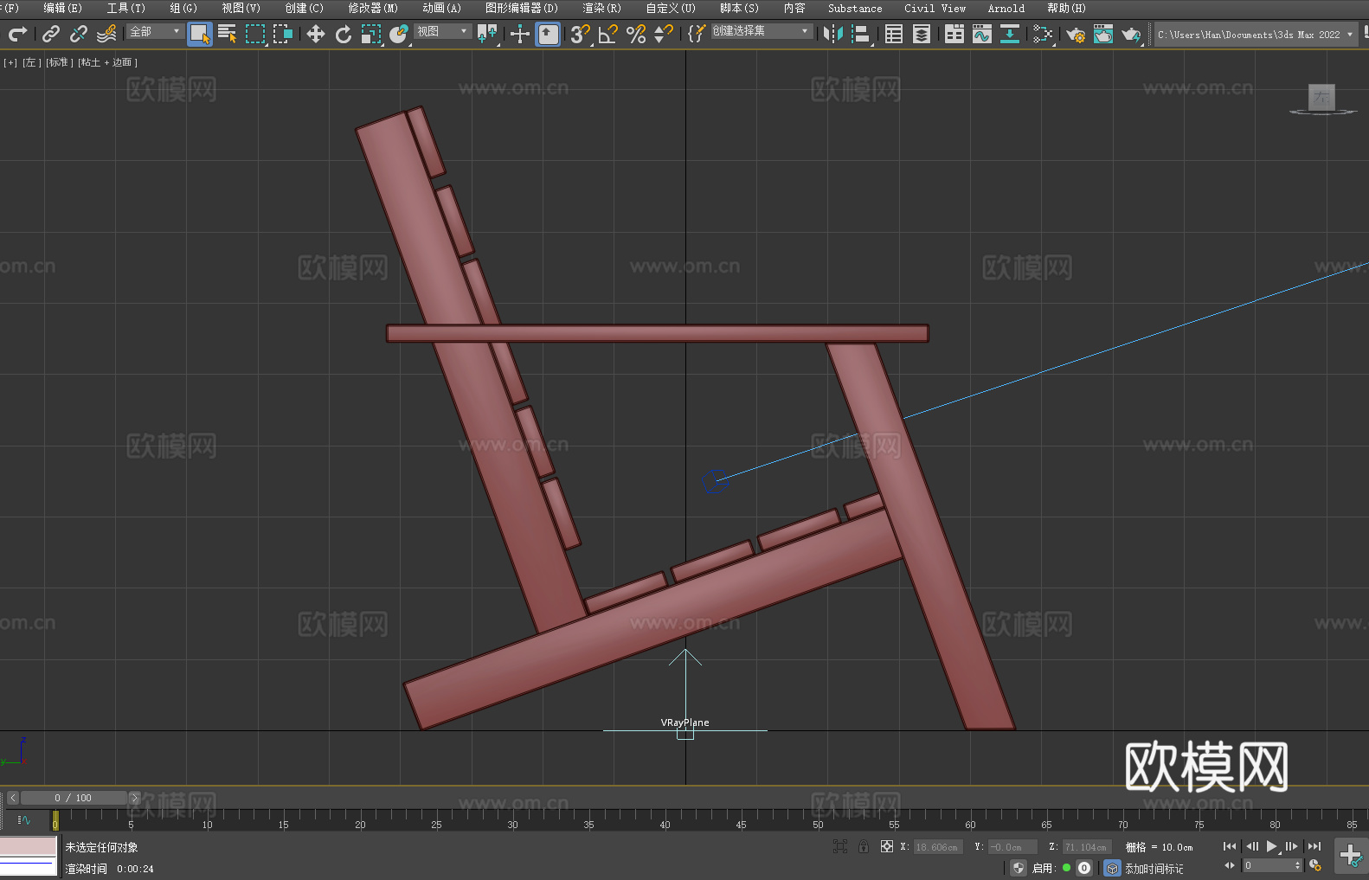
Task: Toggle the Ribbon display
Action: [954, 34]
